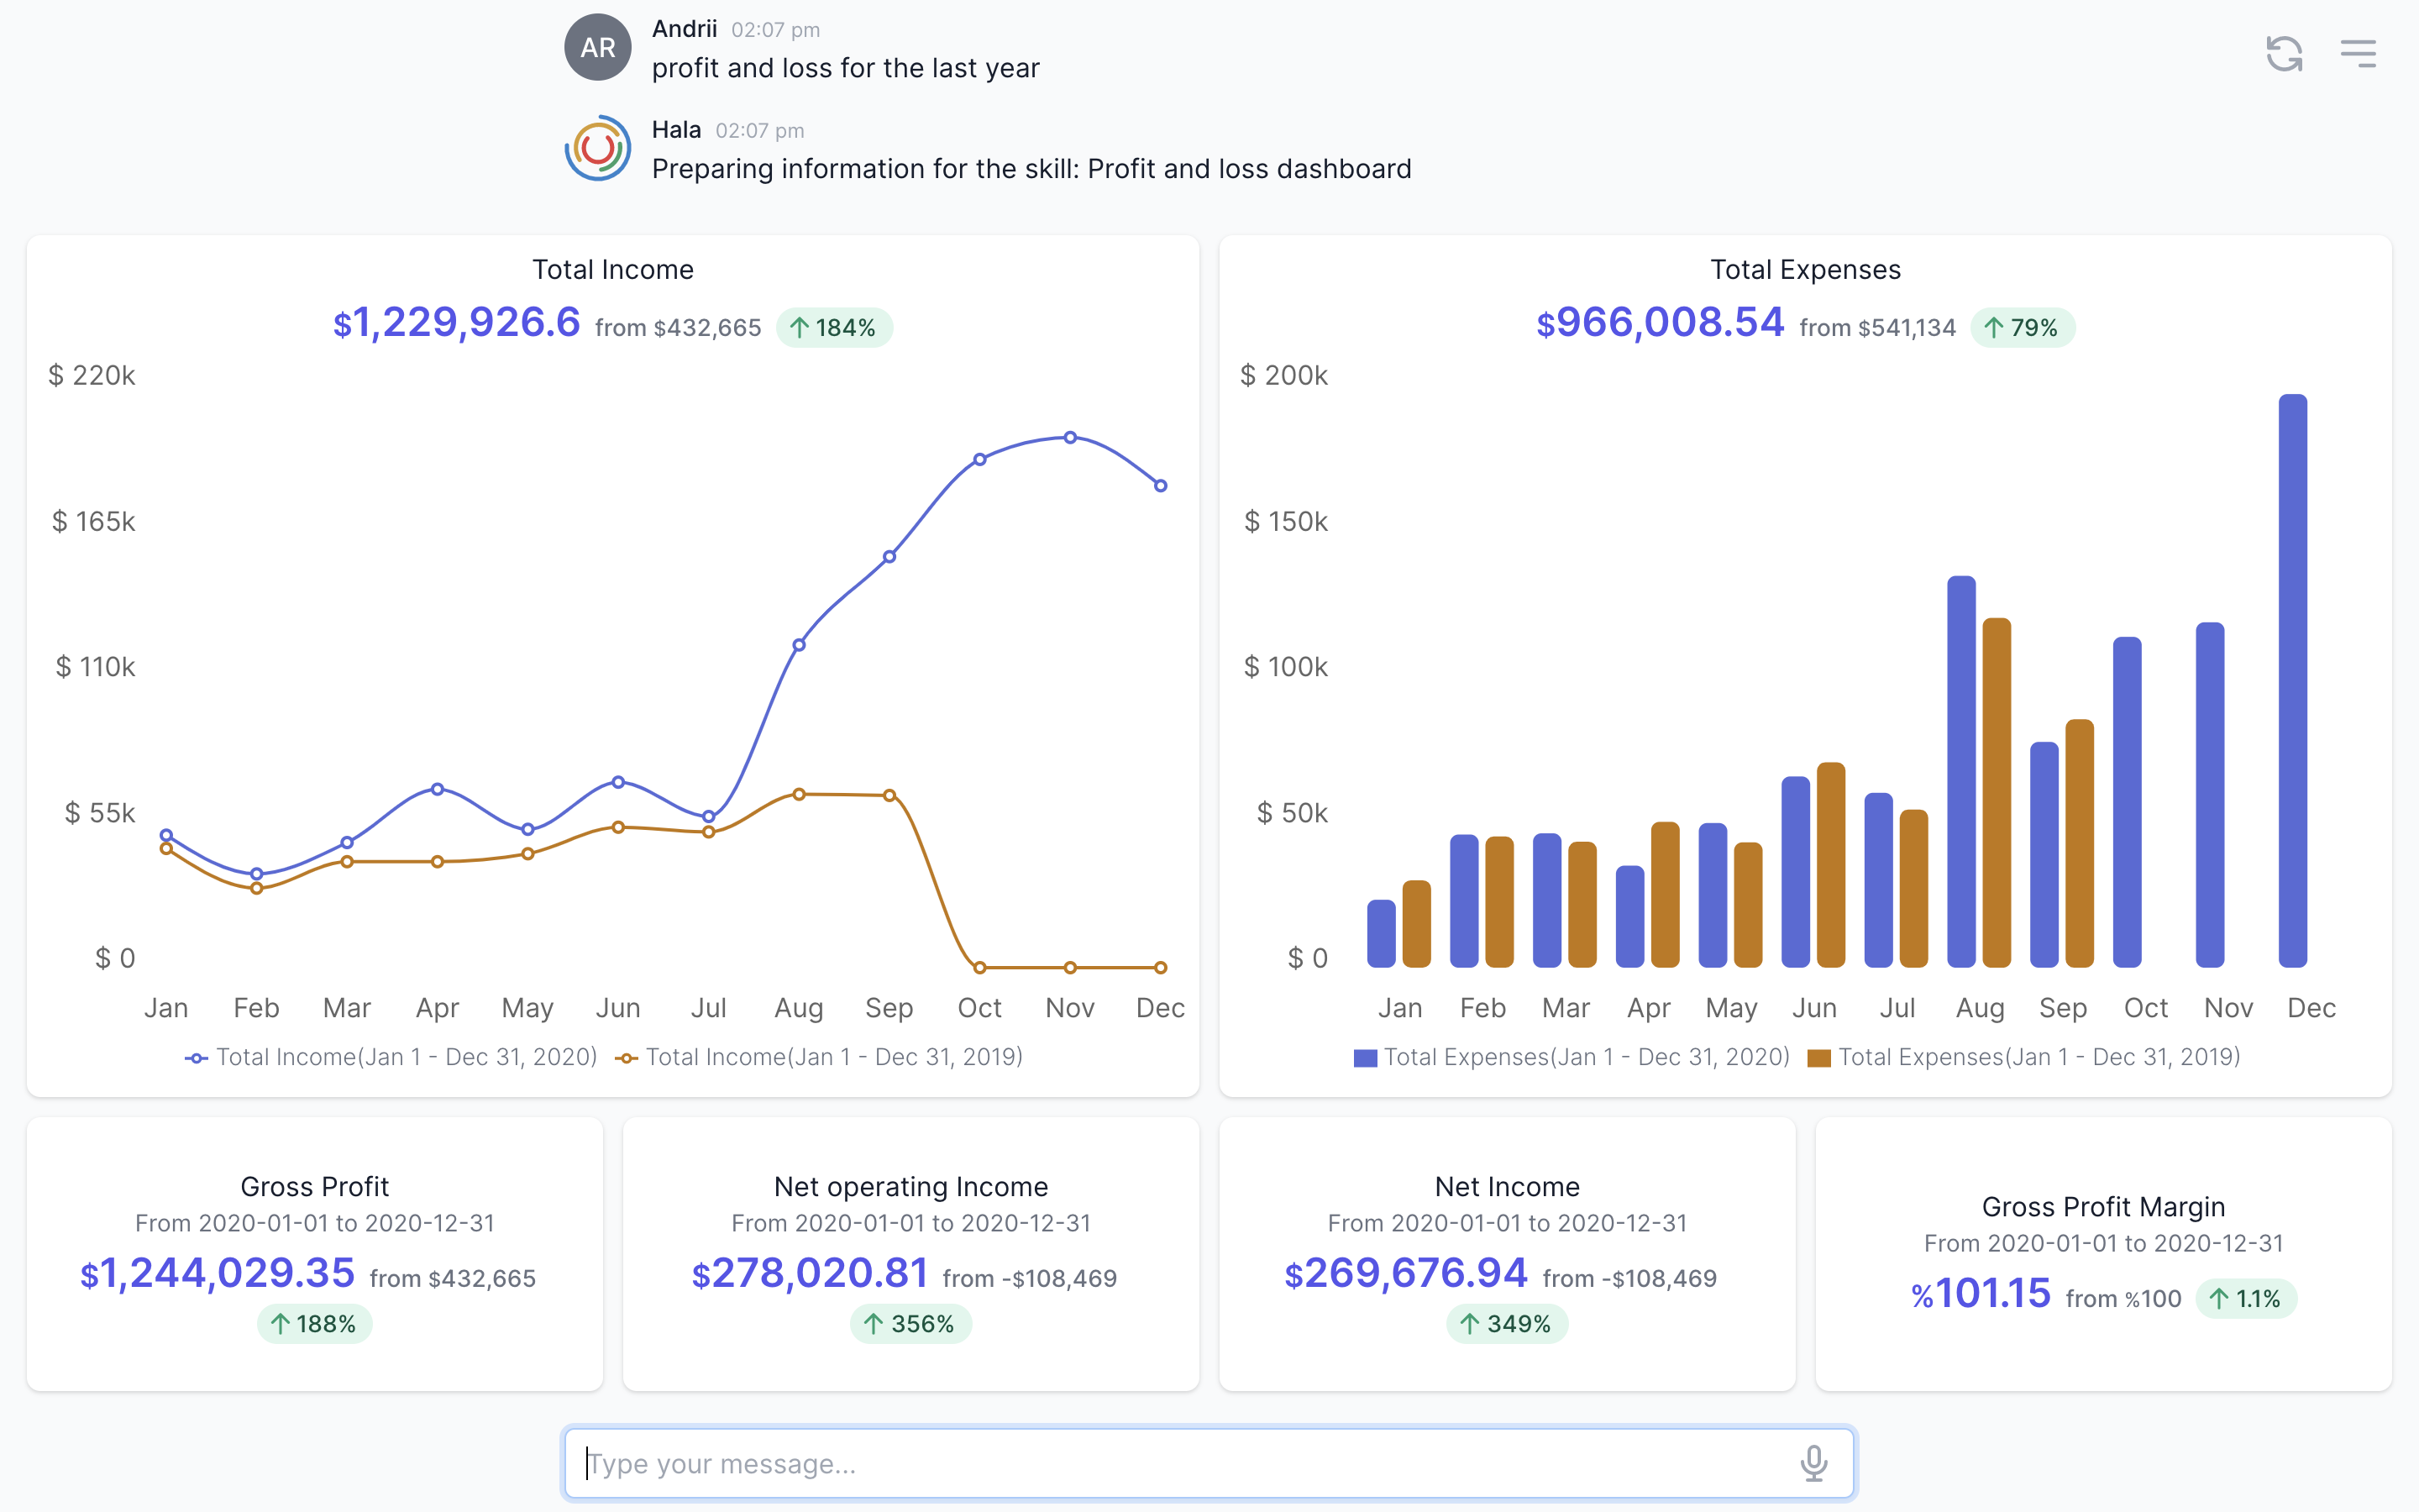2419x1512 pixels.
Task: Click the Gross Profit card title
Action: point(315,1187)
